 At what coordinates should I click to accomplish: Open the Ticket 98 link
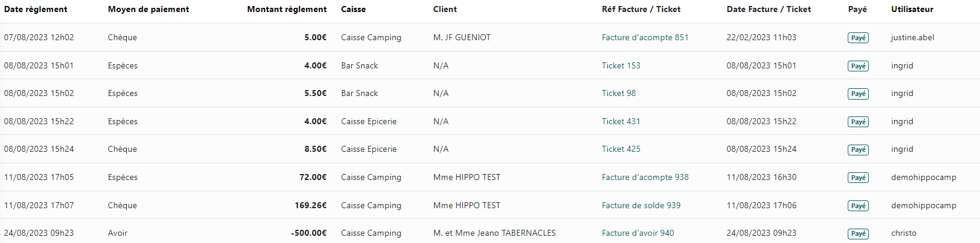[618, 93]
